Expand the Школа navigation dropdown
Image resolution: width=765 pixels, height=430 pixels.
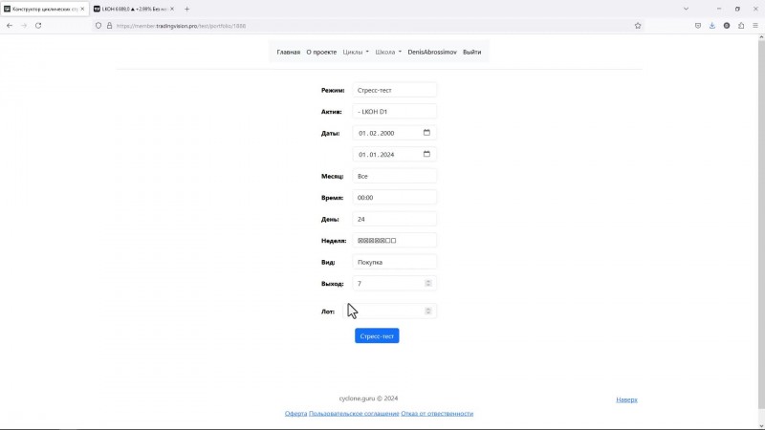tap(388, 52)
